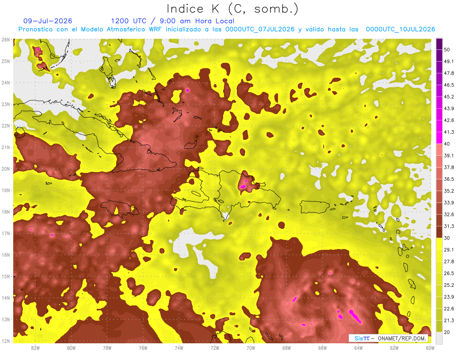Click the gray legend swatch below 20
The image size is (457, 353).
click(439, 338)
